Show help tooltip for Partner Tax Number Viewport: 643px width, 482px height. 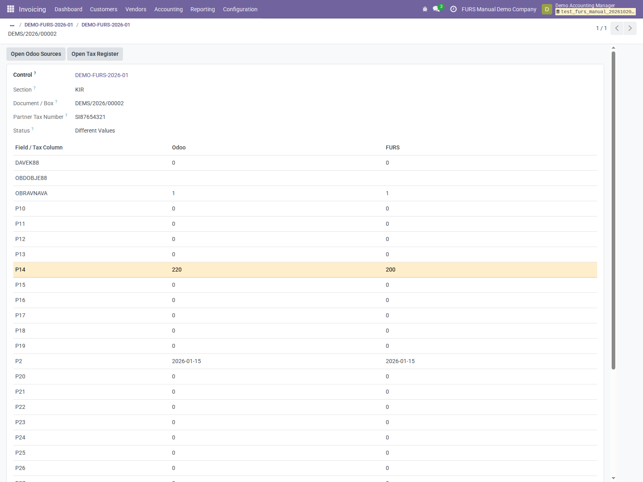66,115
